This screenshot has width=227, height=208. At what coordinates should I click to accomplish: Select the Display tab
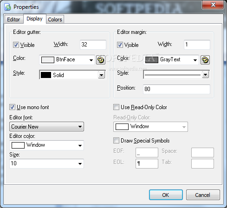point(34,19)
